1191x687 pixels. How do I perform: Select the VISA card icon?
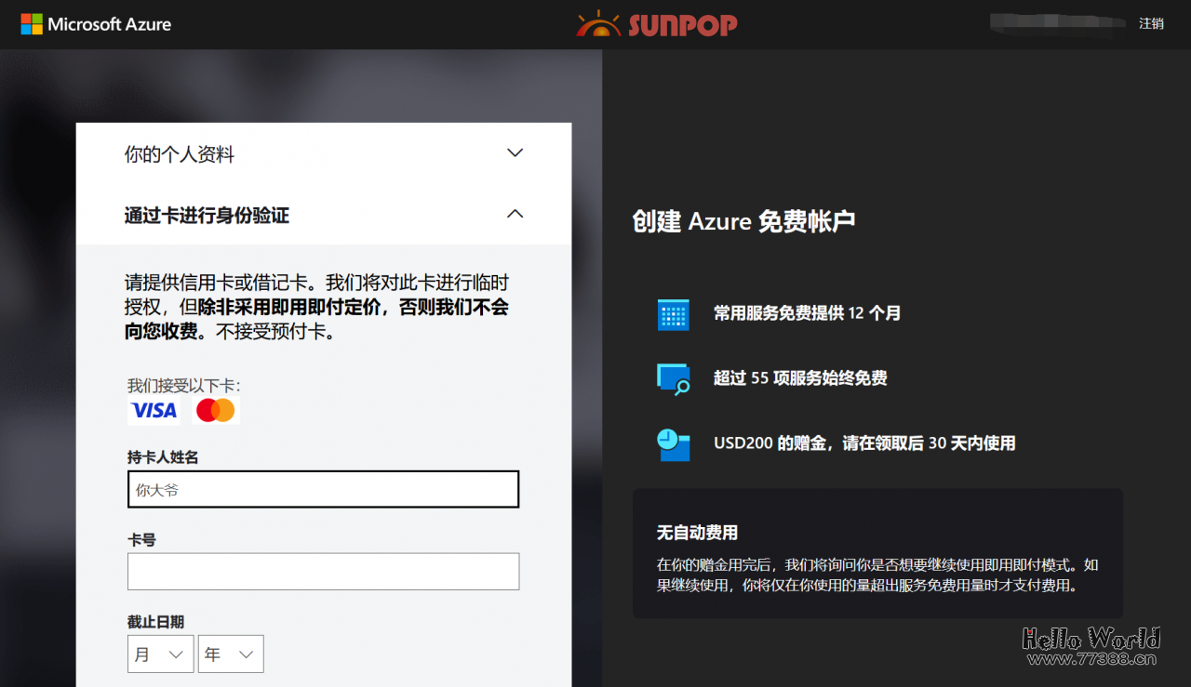(154, 410)
